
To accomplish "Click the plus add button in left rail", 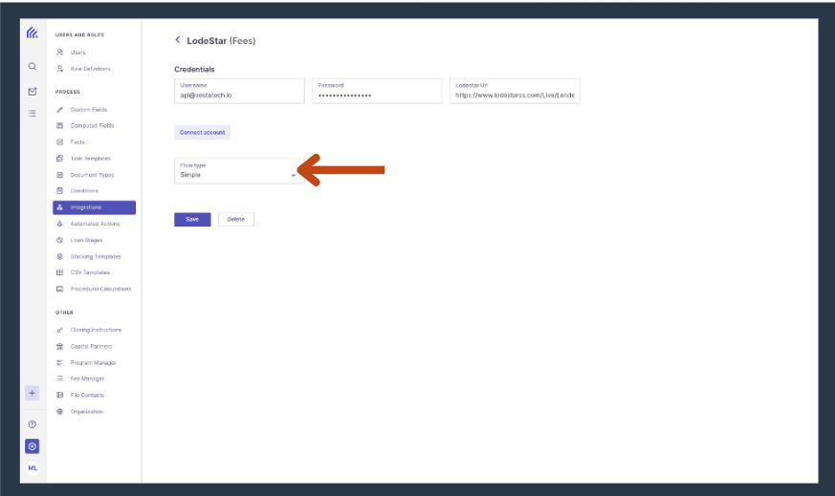I will coord(32,394).
